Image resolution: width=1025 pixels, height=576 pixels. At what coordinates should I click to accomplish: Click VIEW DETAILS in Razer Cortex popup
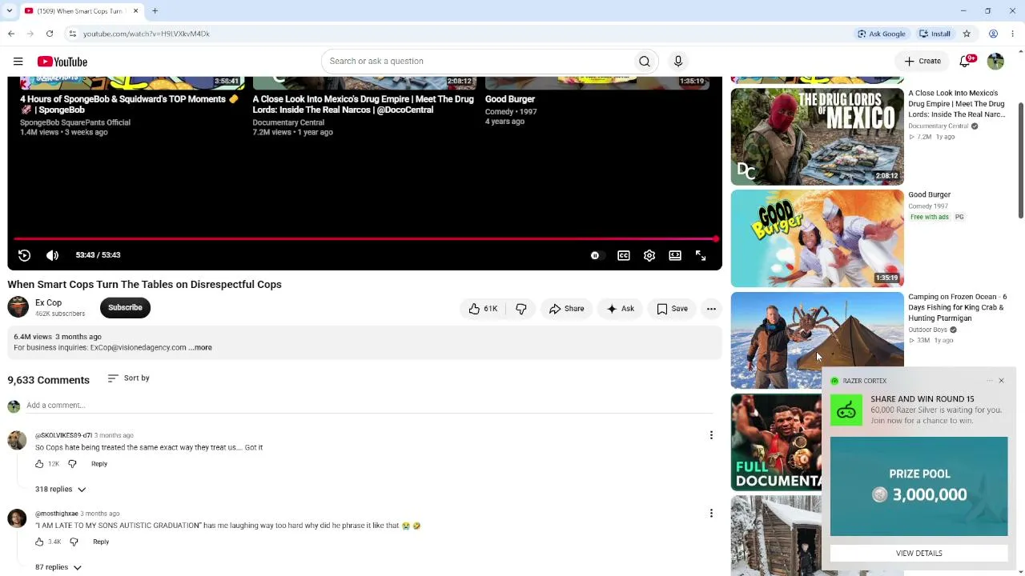pyautogui.click(x=919, y=554)
